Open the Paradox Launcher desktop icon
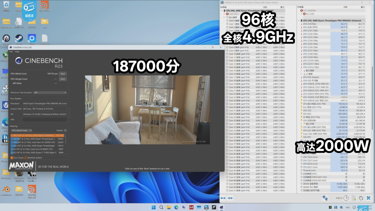Viewport: 375px width, 211px height. [6, 41]
